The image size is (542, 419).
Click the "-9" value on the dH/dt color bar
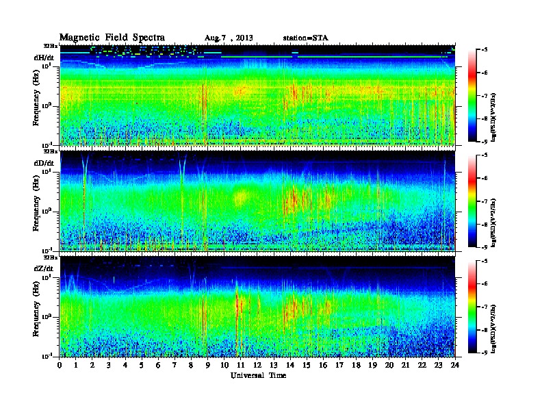tap(485, 142)
